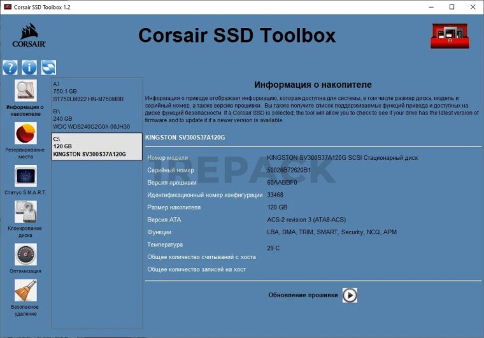Select drive B: WDC WDS240G2G0A 240 GB
The image size is (484, 338).
(x=96, y=118)
